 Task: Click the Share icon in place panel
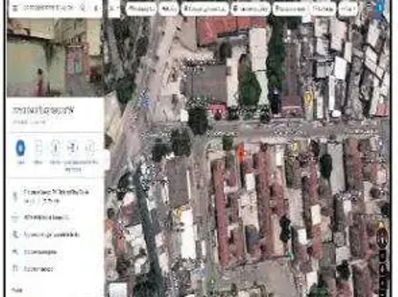click(x=90, y=148)
